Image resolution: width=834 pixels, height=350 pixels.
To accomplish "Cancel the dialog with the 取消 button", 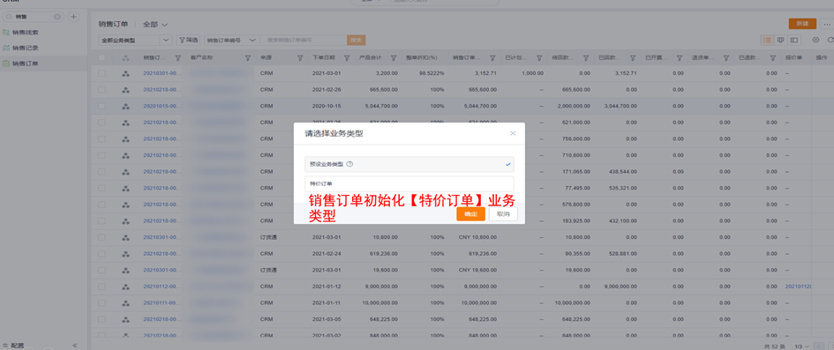I will point(503,214).
